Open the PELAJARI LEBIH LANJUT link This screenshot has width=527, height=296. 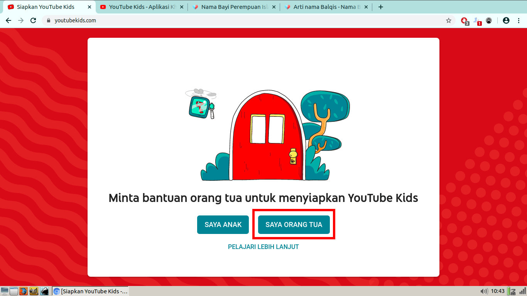pos(263,247)
